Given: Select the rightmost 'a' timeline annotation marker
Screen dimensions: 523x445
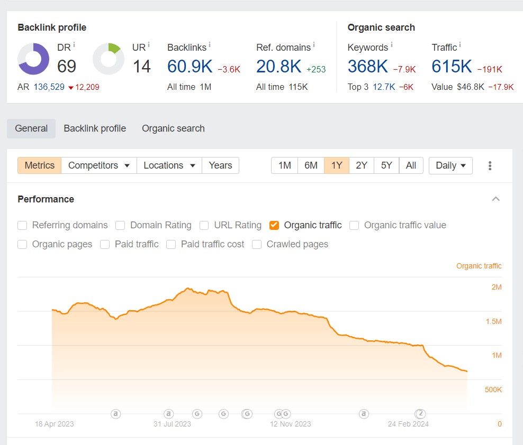Looking at the screenshot, I should pyautogui.click(x=364, y=414).
